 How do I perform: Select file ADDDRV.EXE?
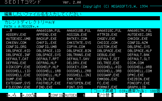pyautogui.click(x=16, y=35)
